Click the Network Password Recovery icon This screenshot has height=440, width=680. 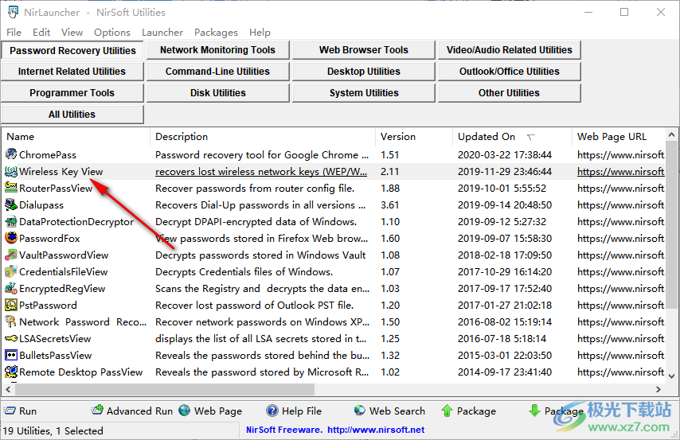coord(11,321)
